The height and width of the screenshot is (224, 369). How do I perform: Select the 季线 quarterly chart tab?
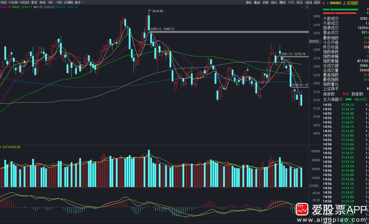point(34,2)
